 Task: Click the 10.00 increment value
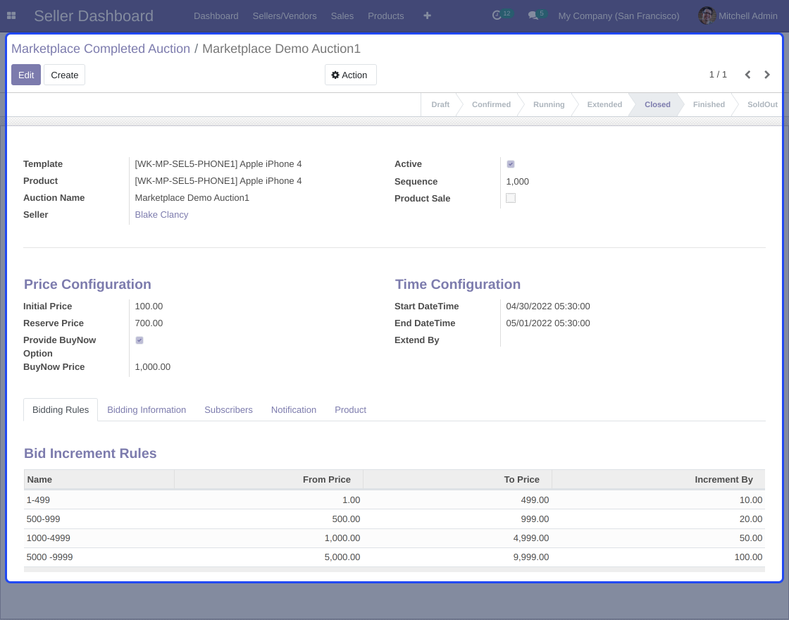pyautogui.click(x=751, y=500)
